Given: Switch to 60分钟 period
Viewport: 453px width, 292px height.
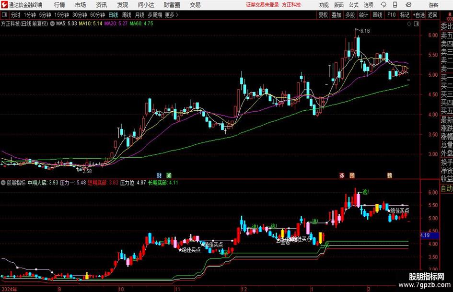Looking at the screenshot, I should [x=98, y=15].
